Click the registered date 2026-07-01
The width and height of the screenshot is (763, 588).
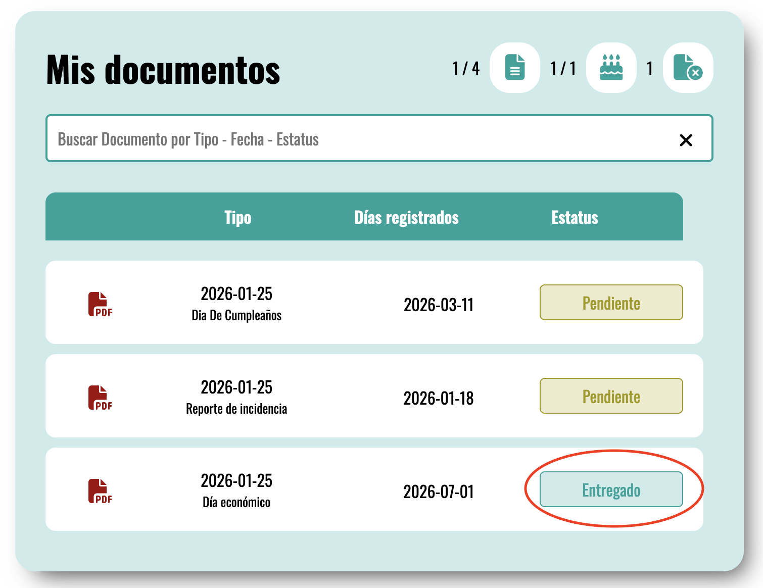[x=438, y=492]
